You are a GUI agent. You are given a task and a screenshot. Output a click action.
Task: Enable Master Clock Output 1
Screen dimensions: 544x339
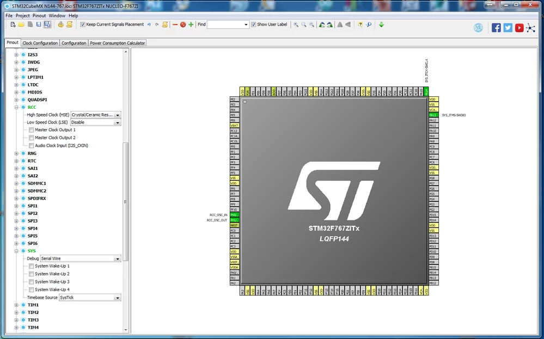31,130
